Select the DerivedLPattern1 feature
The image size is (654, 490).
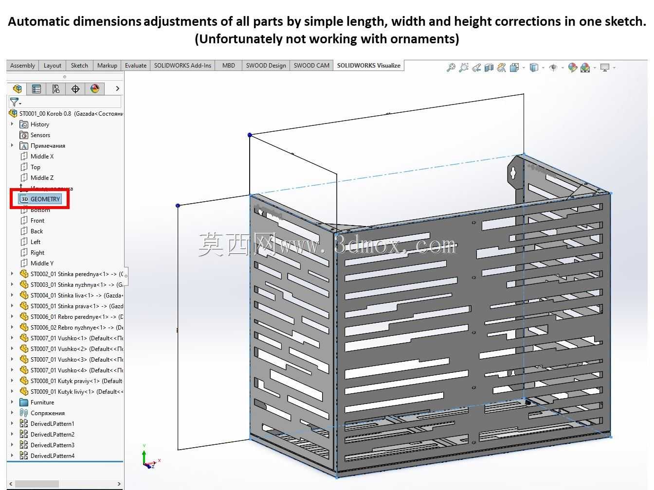pos(47,423)
